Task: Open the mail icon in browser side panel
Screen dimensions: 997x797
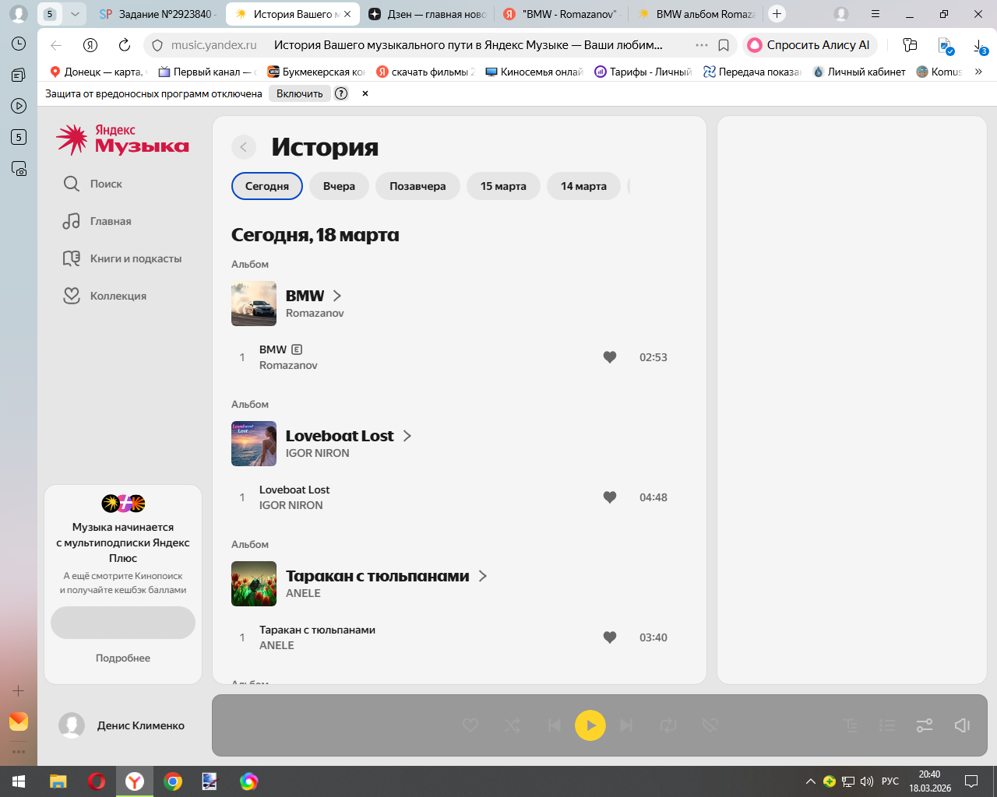Action: click(19, 722)
